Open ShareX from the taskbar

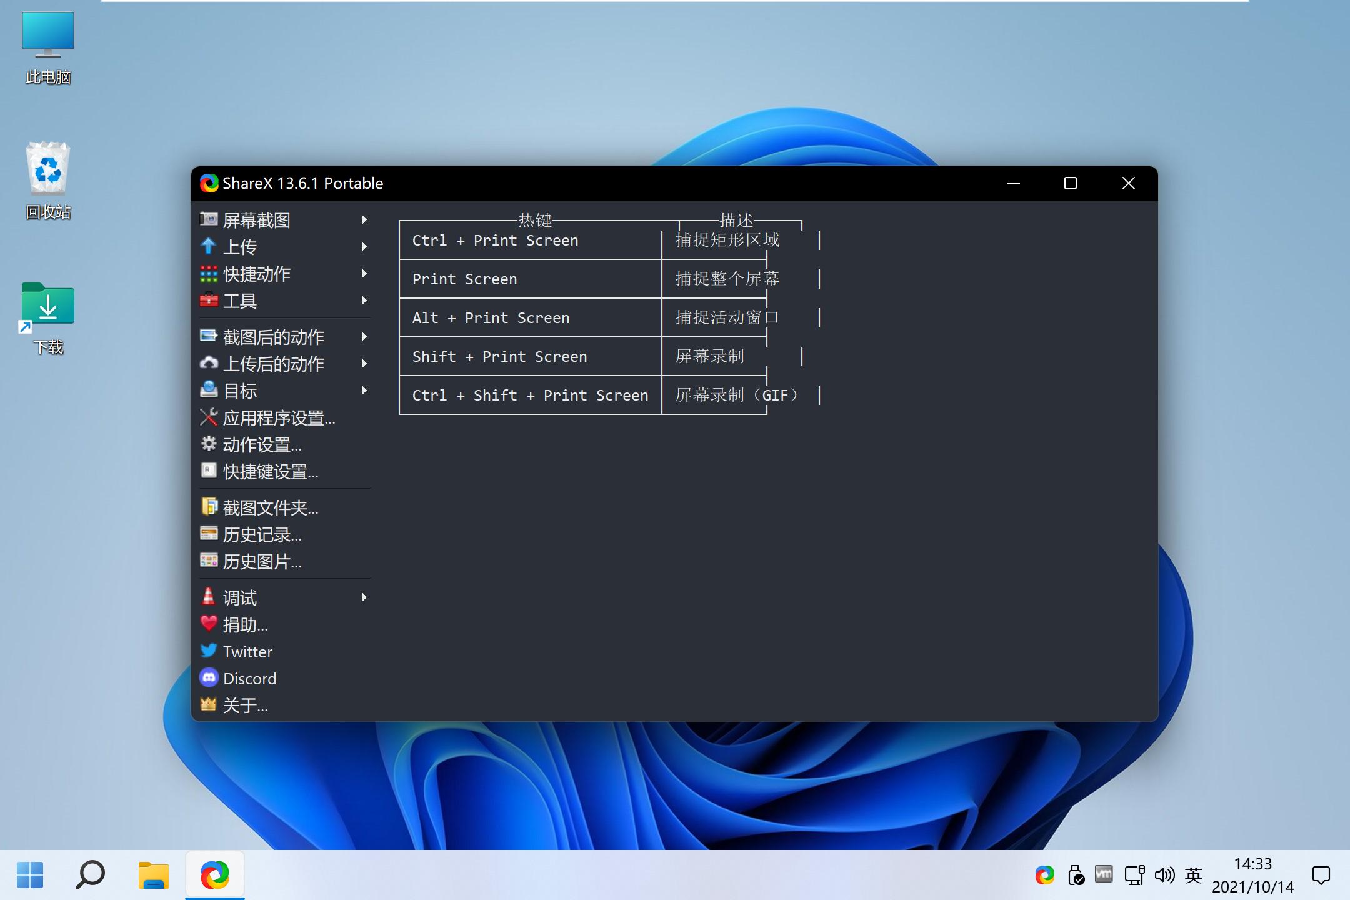pyautogui.click(x=214, y=874)
